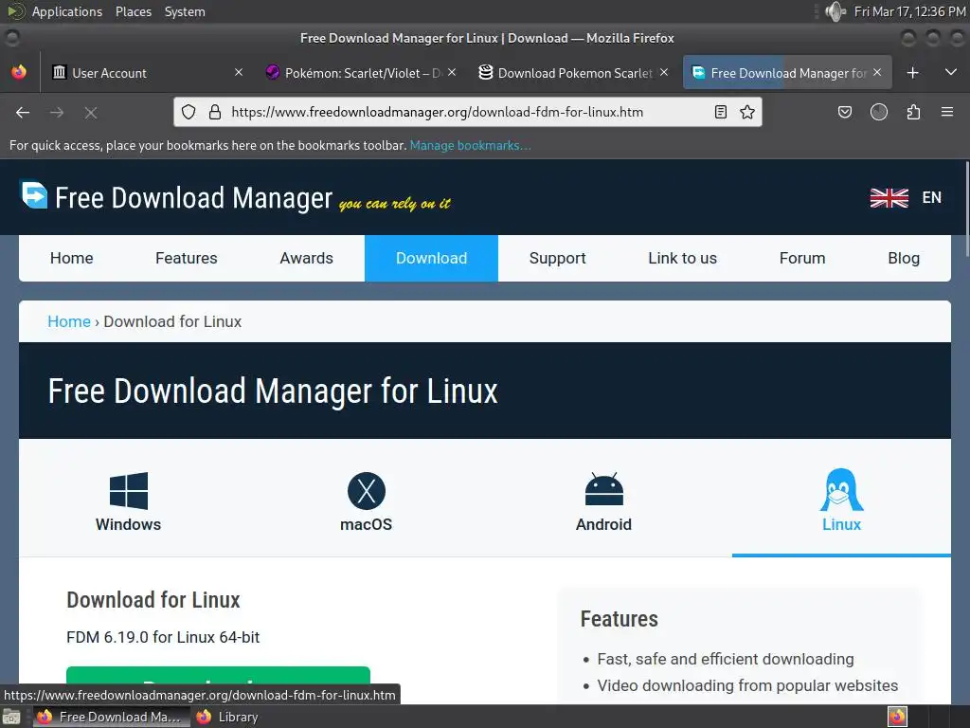Image resolution: width=970 pixels, height=728 pixels.
Task: Open the EN language selector
Action: tap(932, 197)
